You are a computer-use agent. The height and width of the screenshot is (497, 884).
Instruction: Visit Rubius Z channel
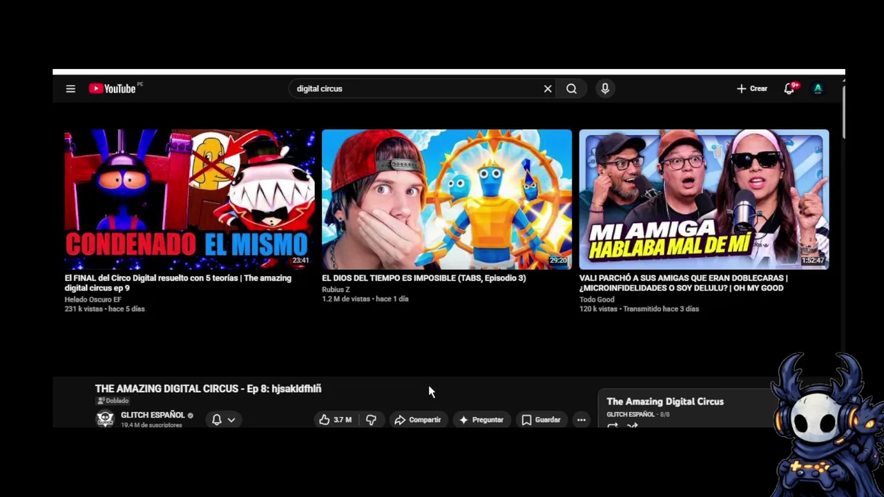click(x=336, y=289)
